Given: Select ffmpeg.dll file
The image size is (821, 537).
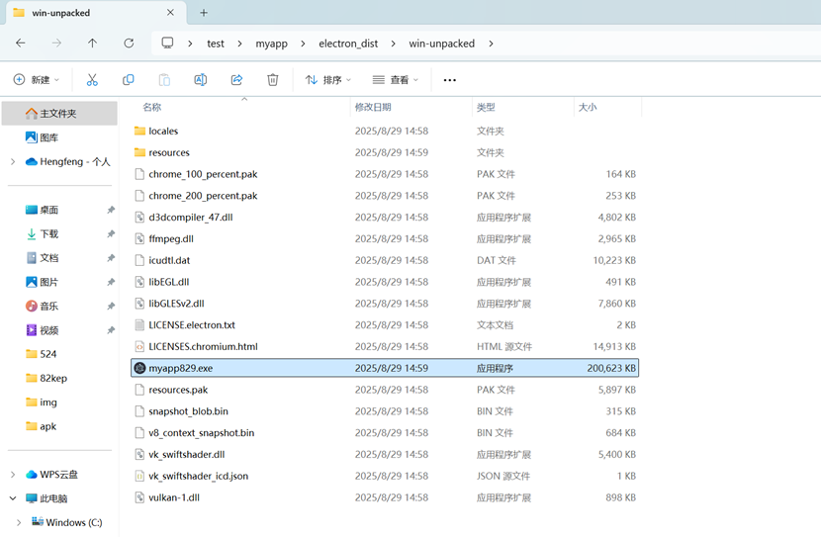Looking at the screenshot, I should click(x=385, y=238).
